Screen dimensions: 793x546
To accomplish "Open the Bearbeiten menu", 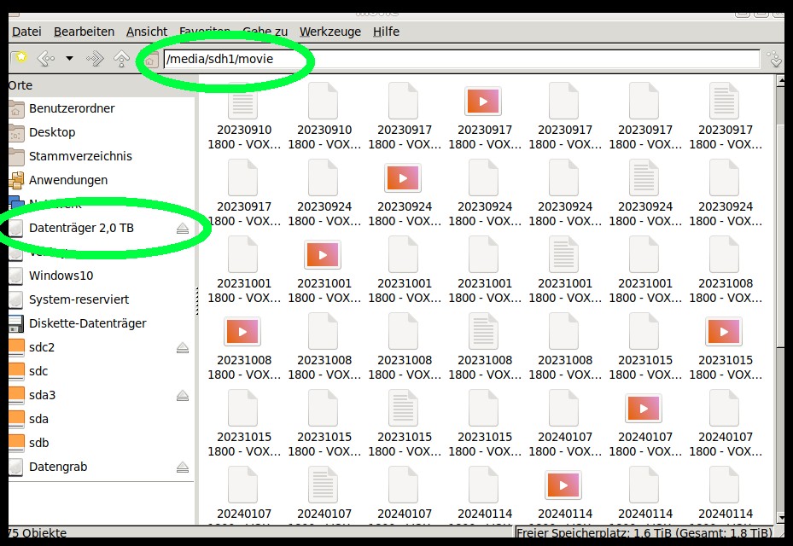I will point(84,32).
